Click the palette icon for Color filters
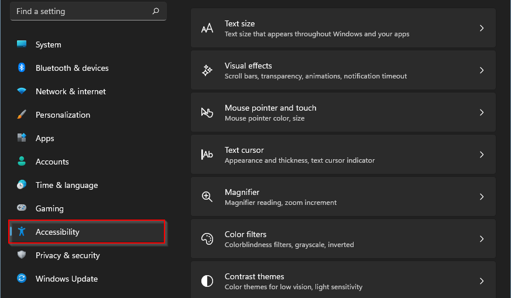Image resolution: width=511 pixels, height=298 pixels. 207,239
